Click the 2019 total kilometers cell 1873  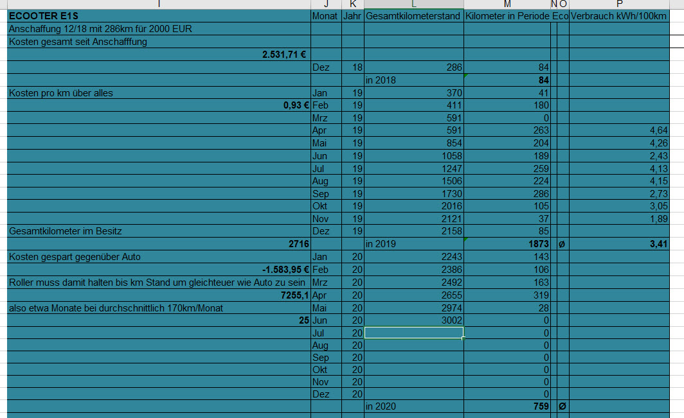pos(507,244)
